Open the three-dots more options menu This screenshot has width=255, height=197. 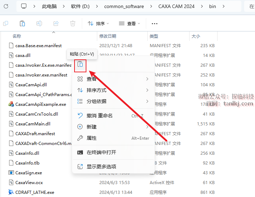(154, 23)
